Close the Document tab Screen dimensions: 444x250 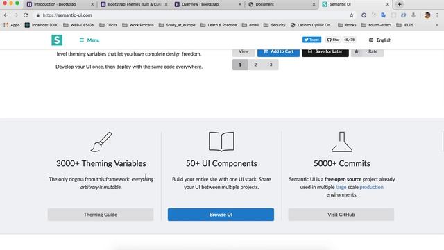314,4
